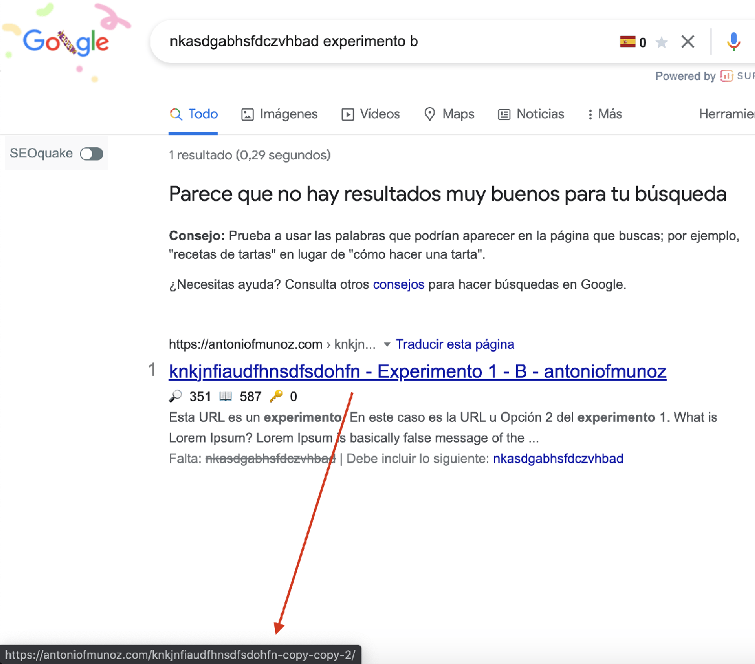Click the book icon beside 587
The height and width of the screenshot is (664, 755).
pos(225,397)
